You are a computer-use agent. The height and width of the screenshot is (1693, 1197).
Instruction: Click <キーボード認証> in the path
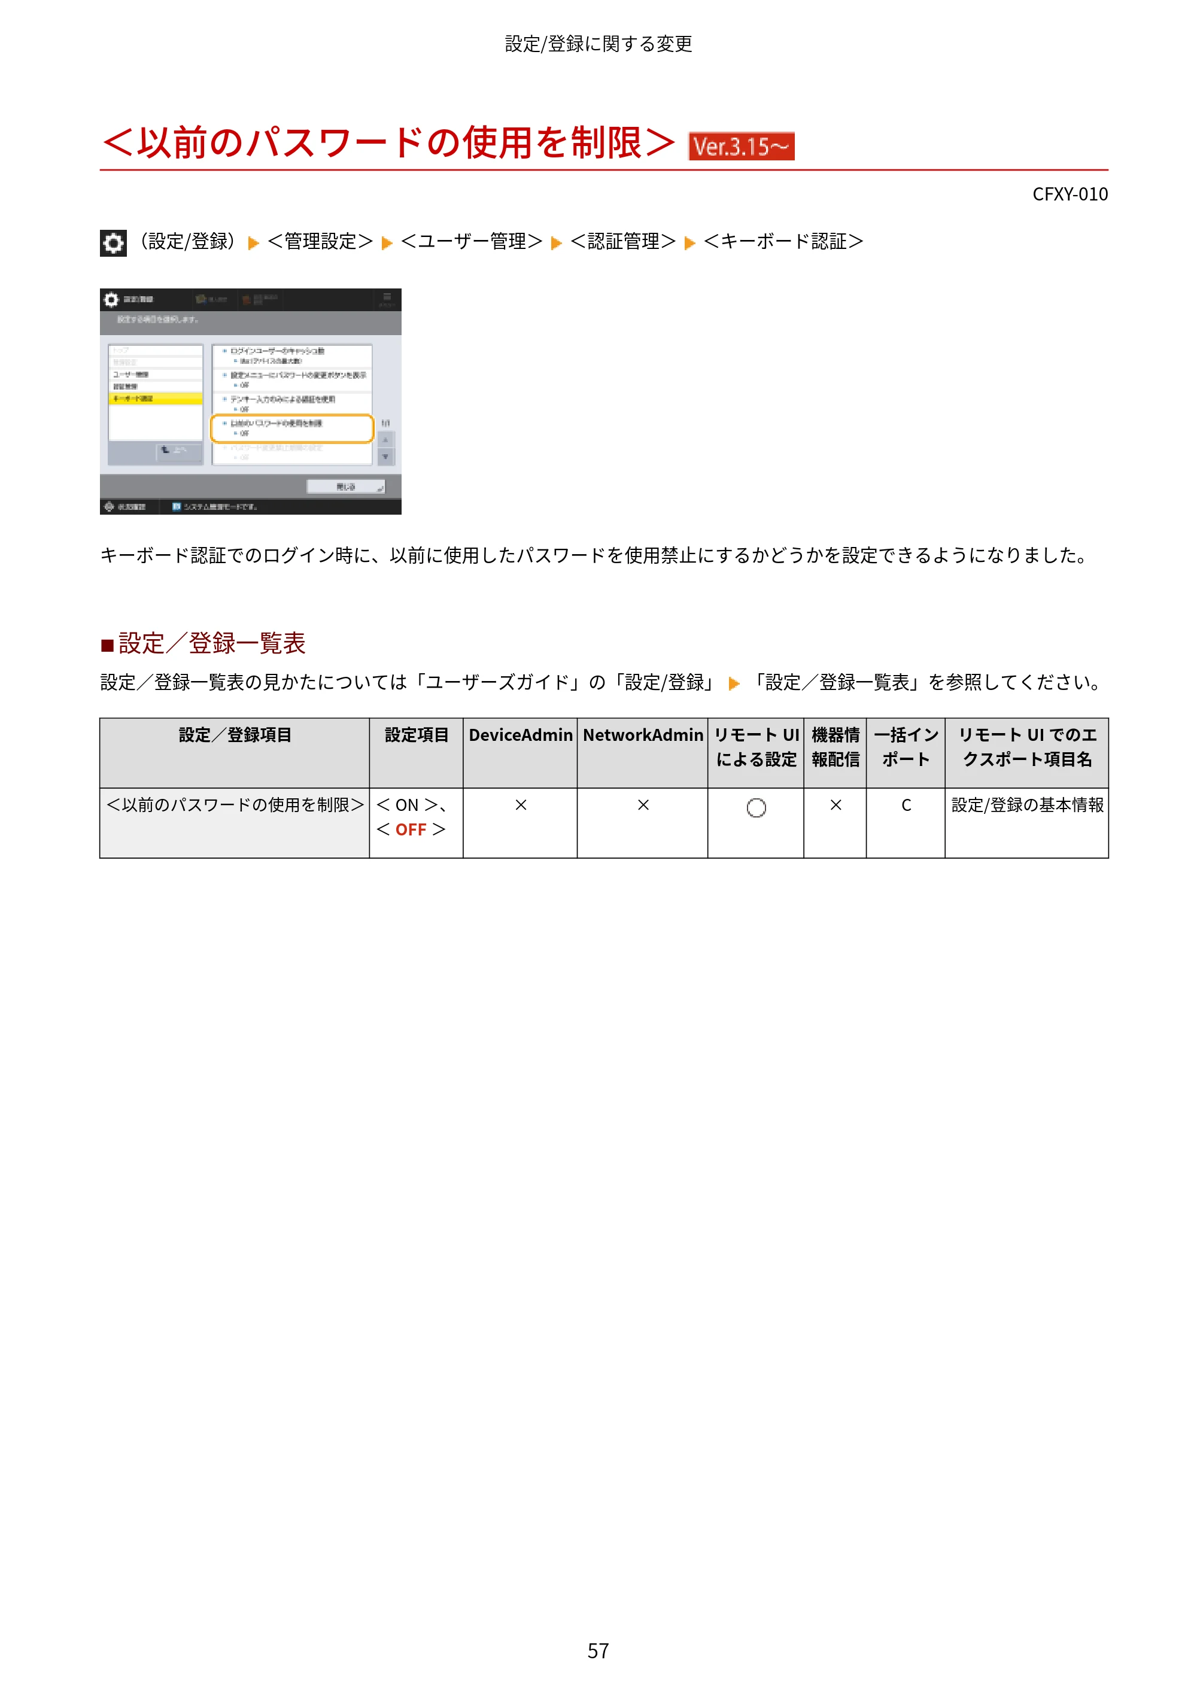783,242
